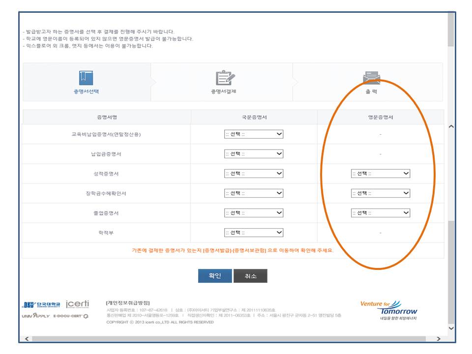Click the 출력 envelope step icon

pyautogui.click(x=371, y=78)
